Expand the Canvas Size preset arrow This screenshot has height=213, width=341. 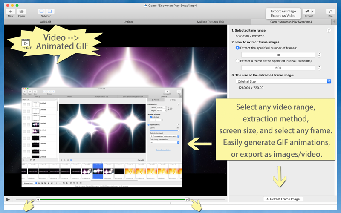pos(178,104)
